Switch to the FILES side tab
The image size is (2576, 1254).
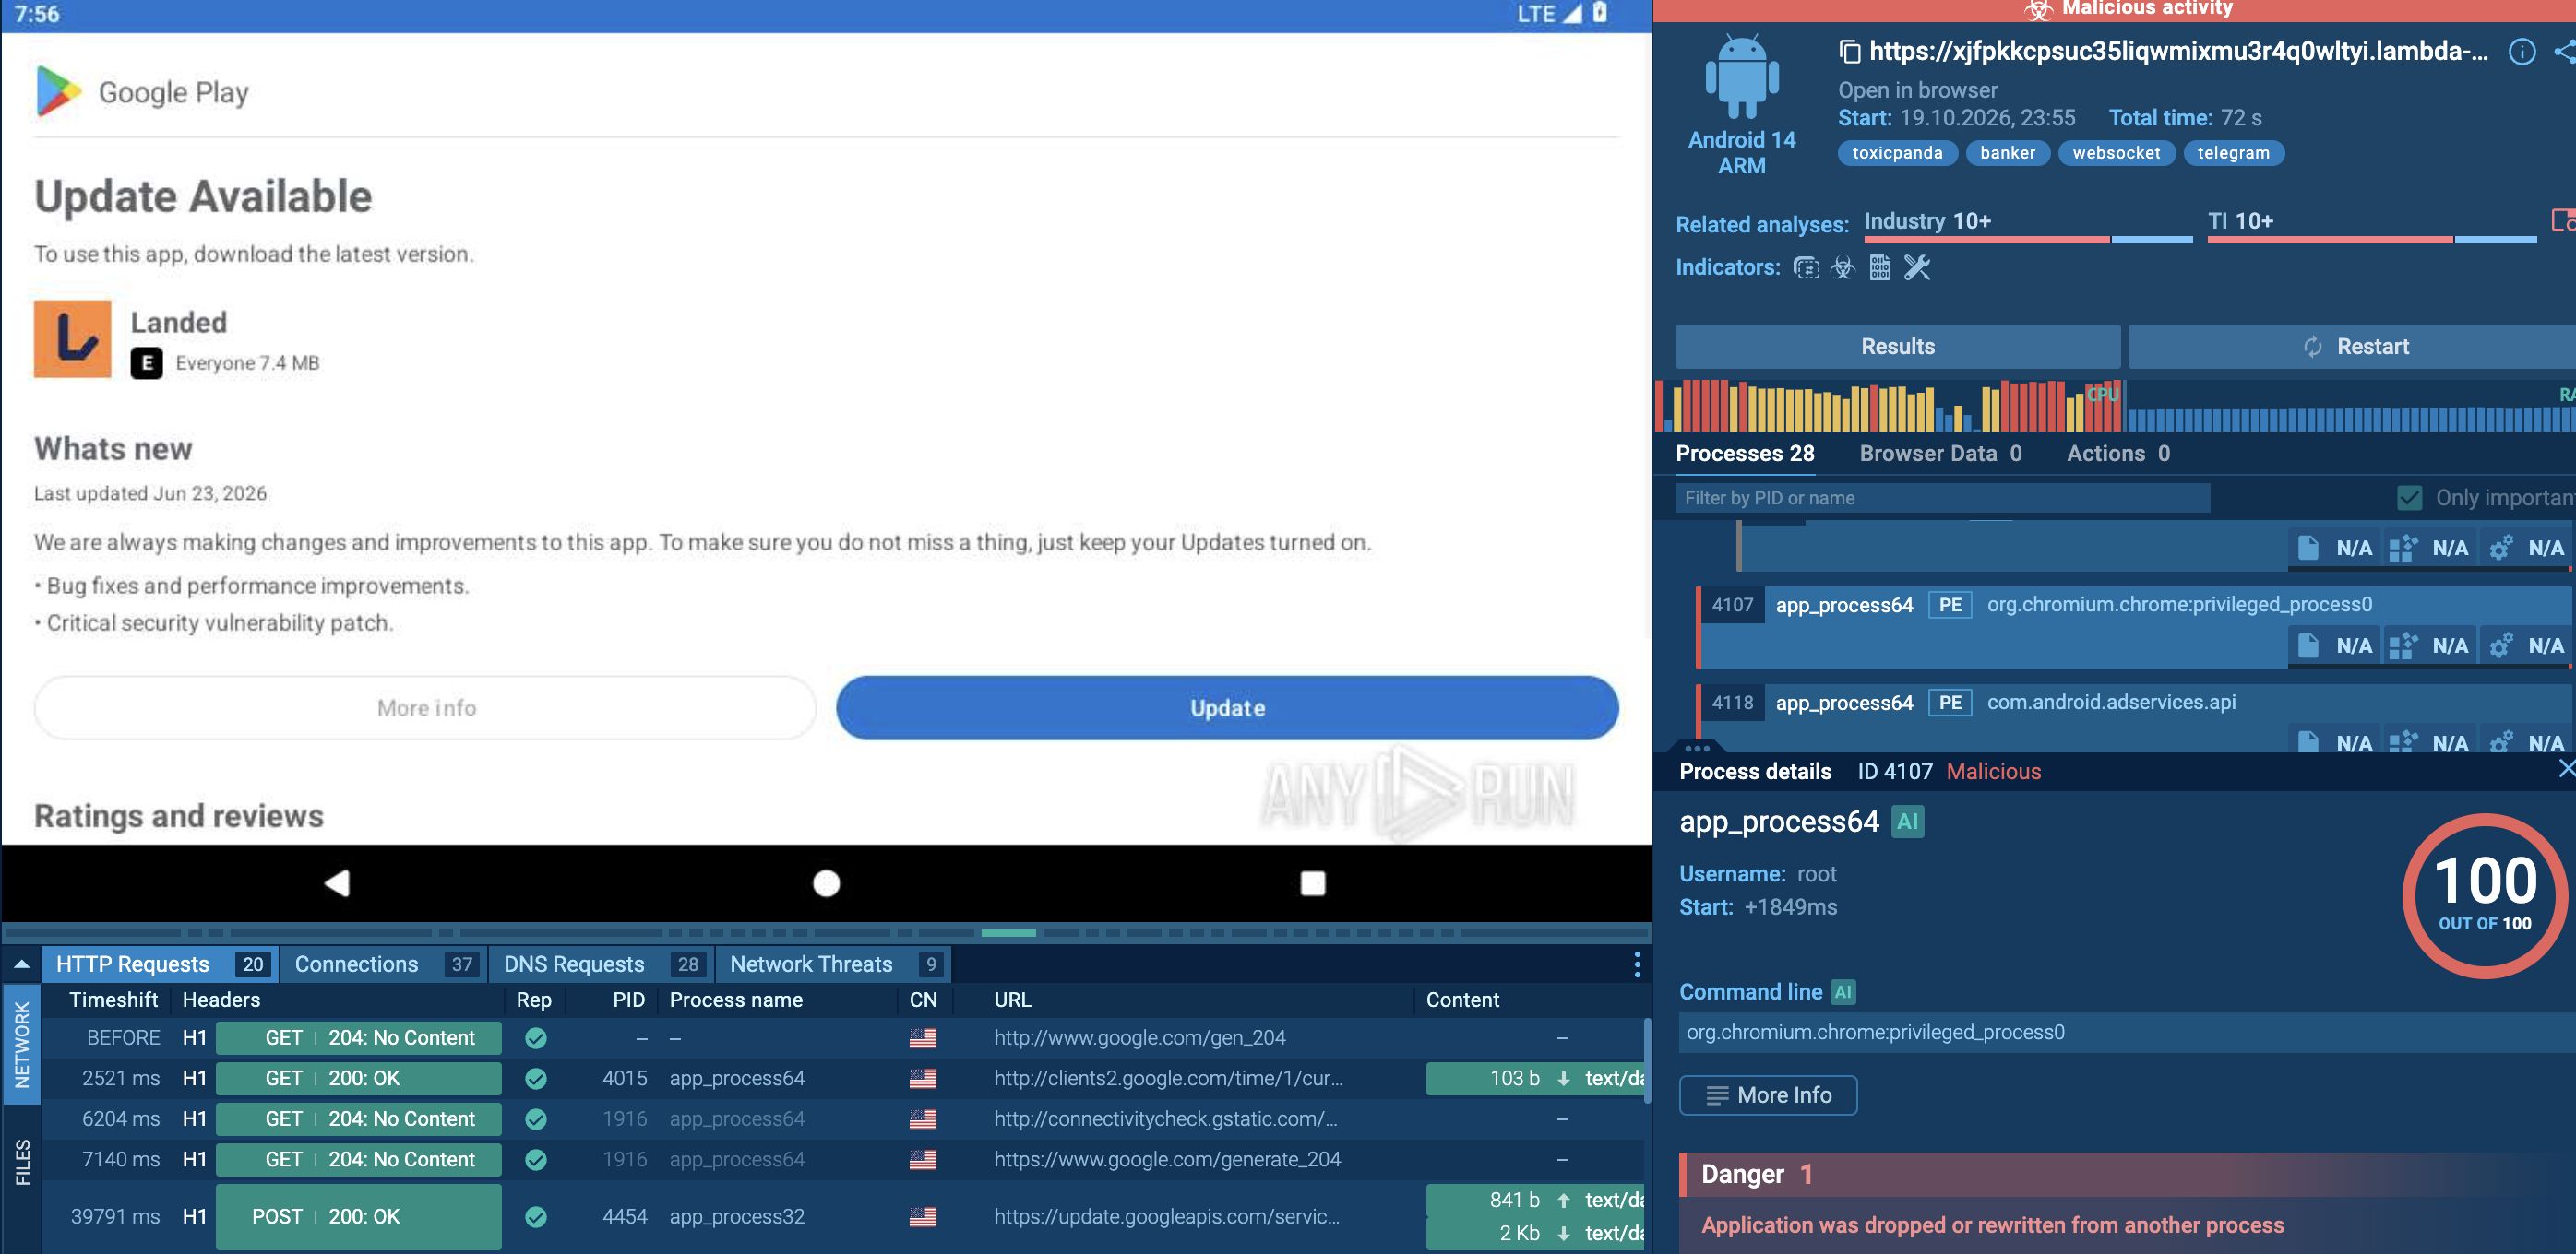tap(21, 1161)
